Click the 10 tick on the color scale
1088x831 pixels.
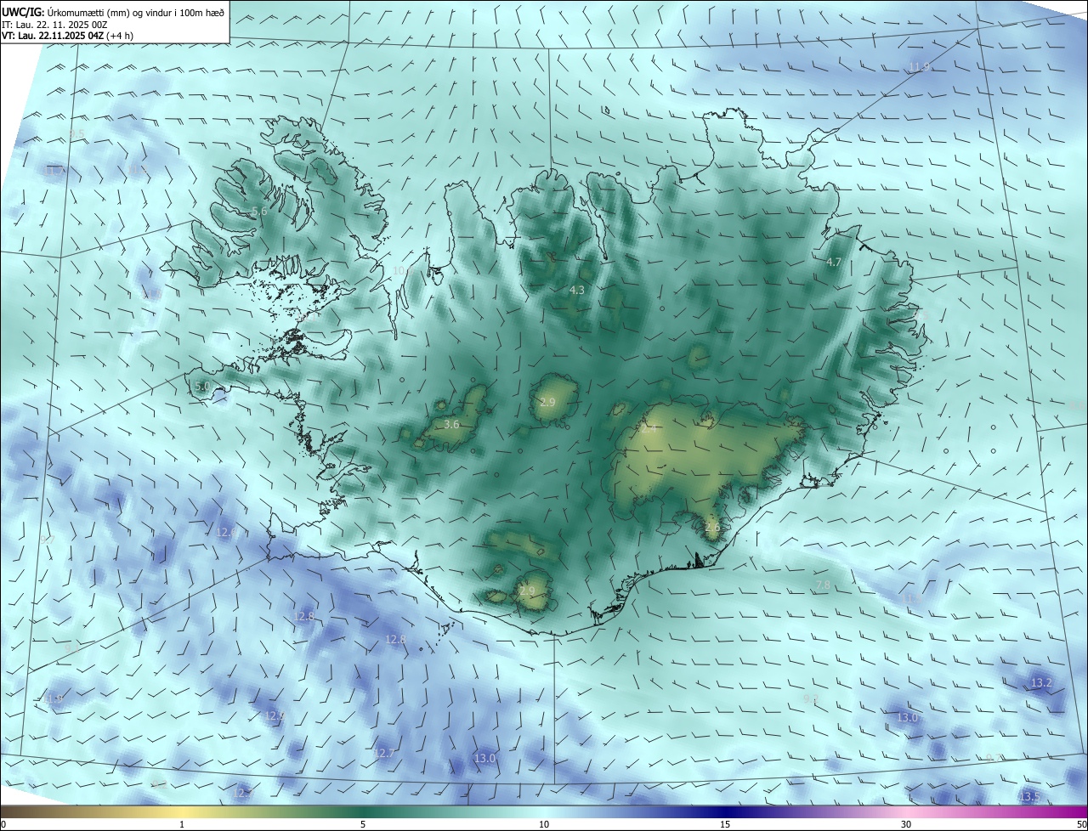pos(544,824)
